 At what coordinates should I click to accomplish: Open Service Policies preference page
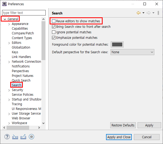click(23, 94)
